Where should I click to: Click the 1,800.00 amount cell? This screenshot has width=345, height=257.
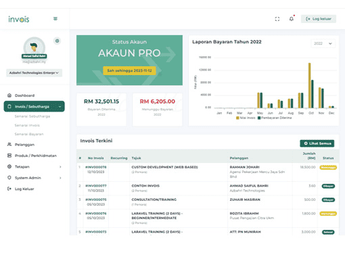(308, 213)
